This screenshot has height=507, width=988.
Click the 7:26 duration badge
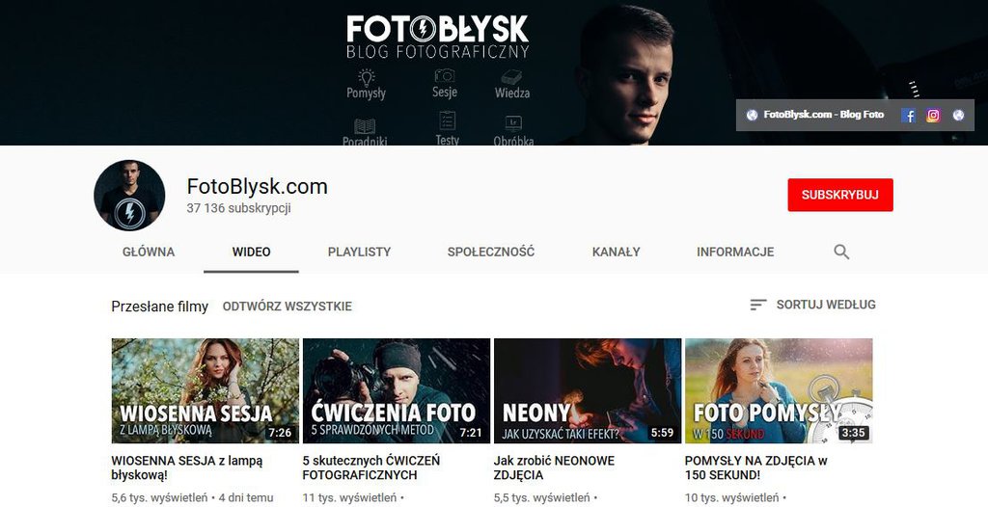click(281, 433)
